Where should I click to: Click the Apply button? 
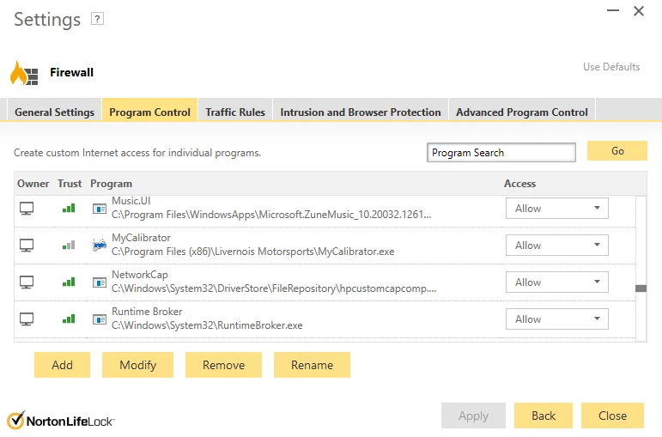473,416
